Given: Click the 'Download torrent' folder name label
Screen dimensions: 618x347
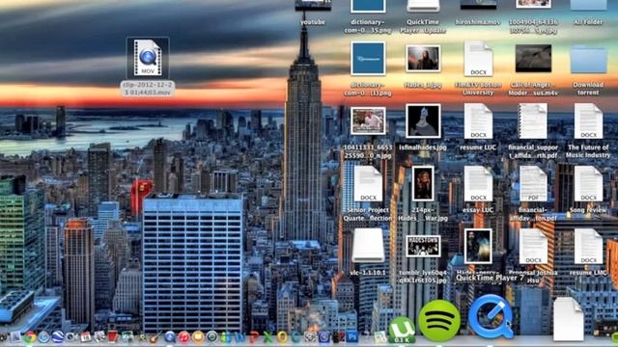Looking at the screenshot, I should pos(588,89).
